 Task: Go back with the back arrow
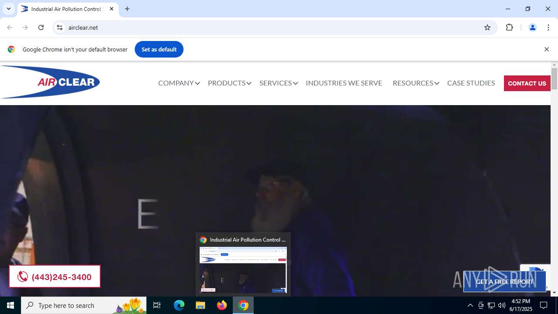(x=10, y=27)
